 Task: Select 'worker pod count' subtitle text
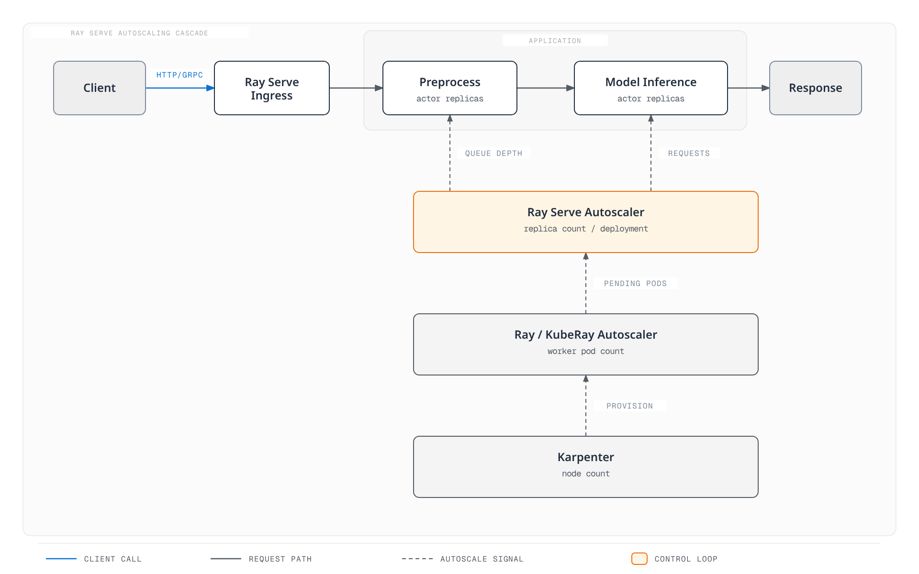point(586,351)
